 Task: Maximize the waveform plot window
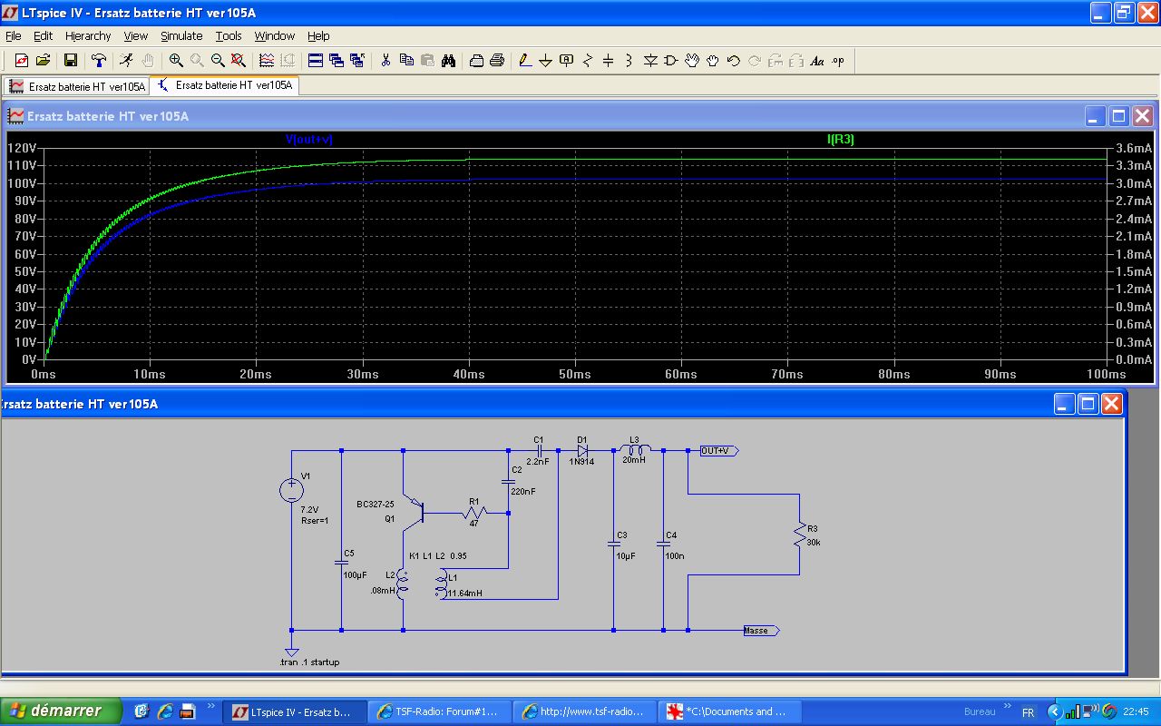pos(1118,116)
